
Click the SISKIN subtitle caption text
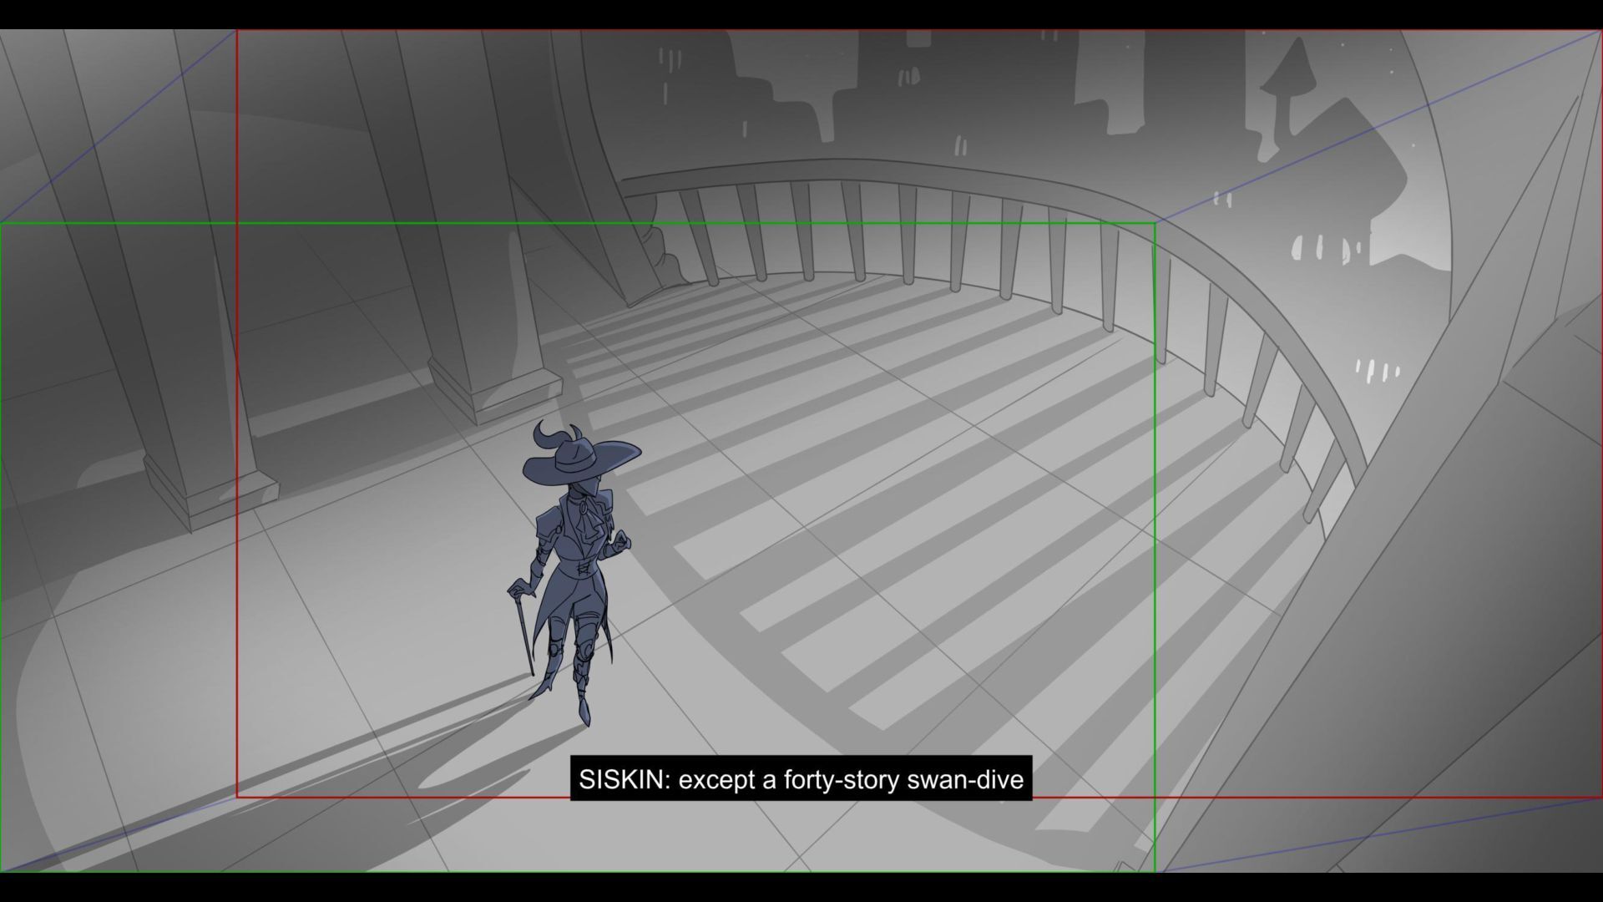pos(800,779)
